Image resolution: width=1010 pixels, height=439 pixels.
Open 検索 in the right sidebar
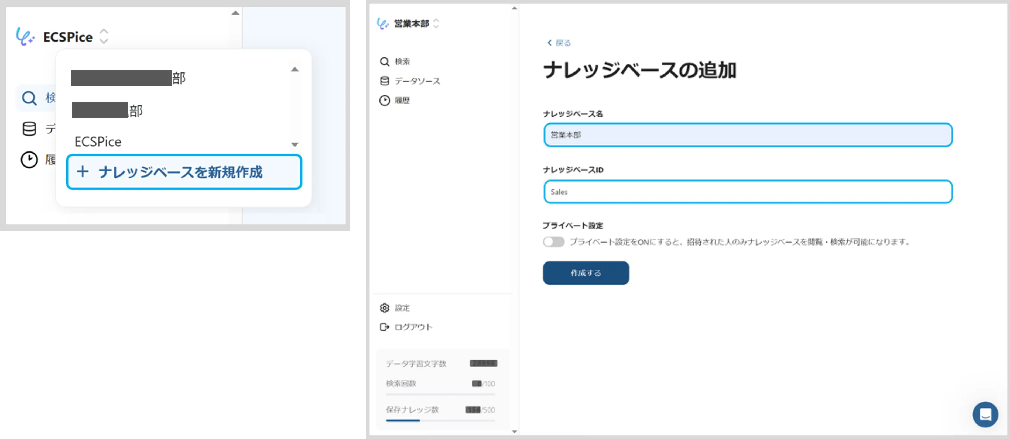click(402, 61)
